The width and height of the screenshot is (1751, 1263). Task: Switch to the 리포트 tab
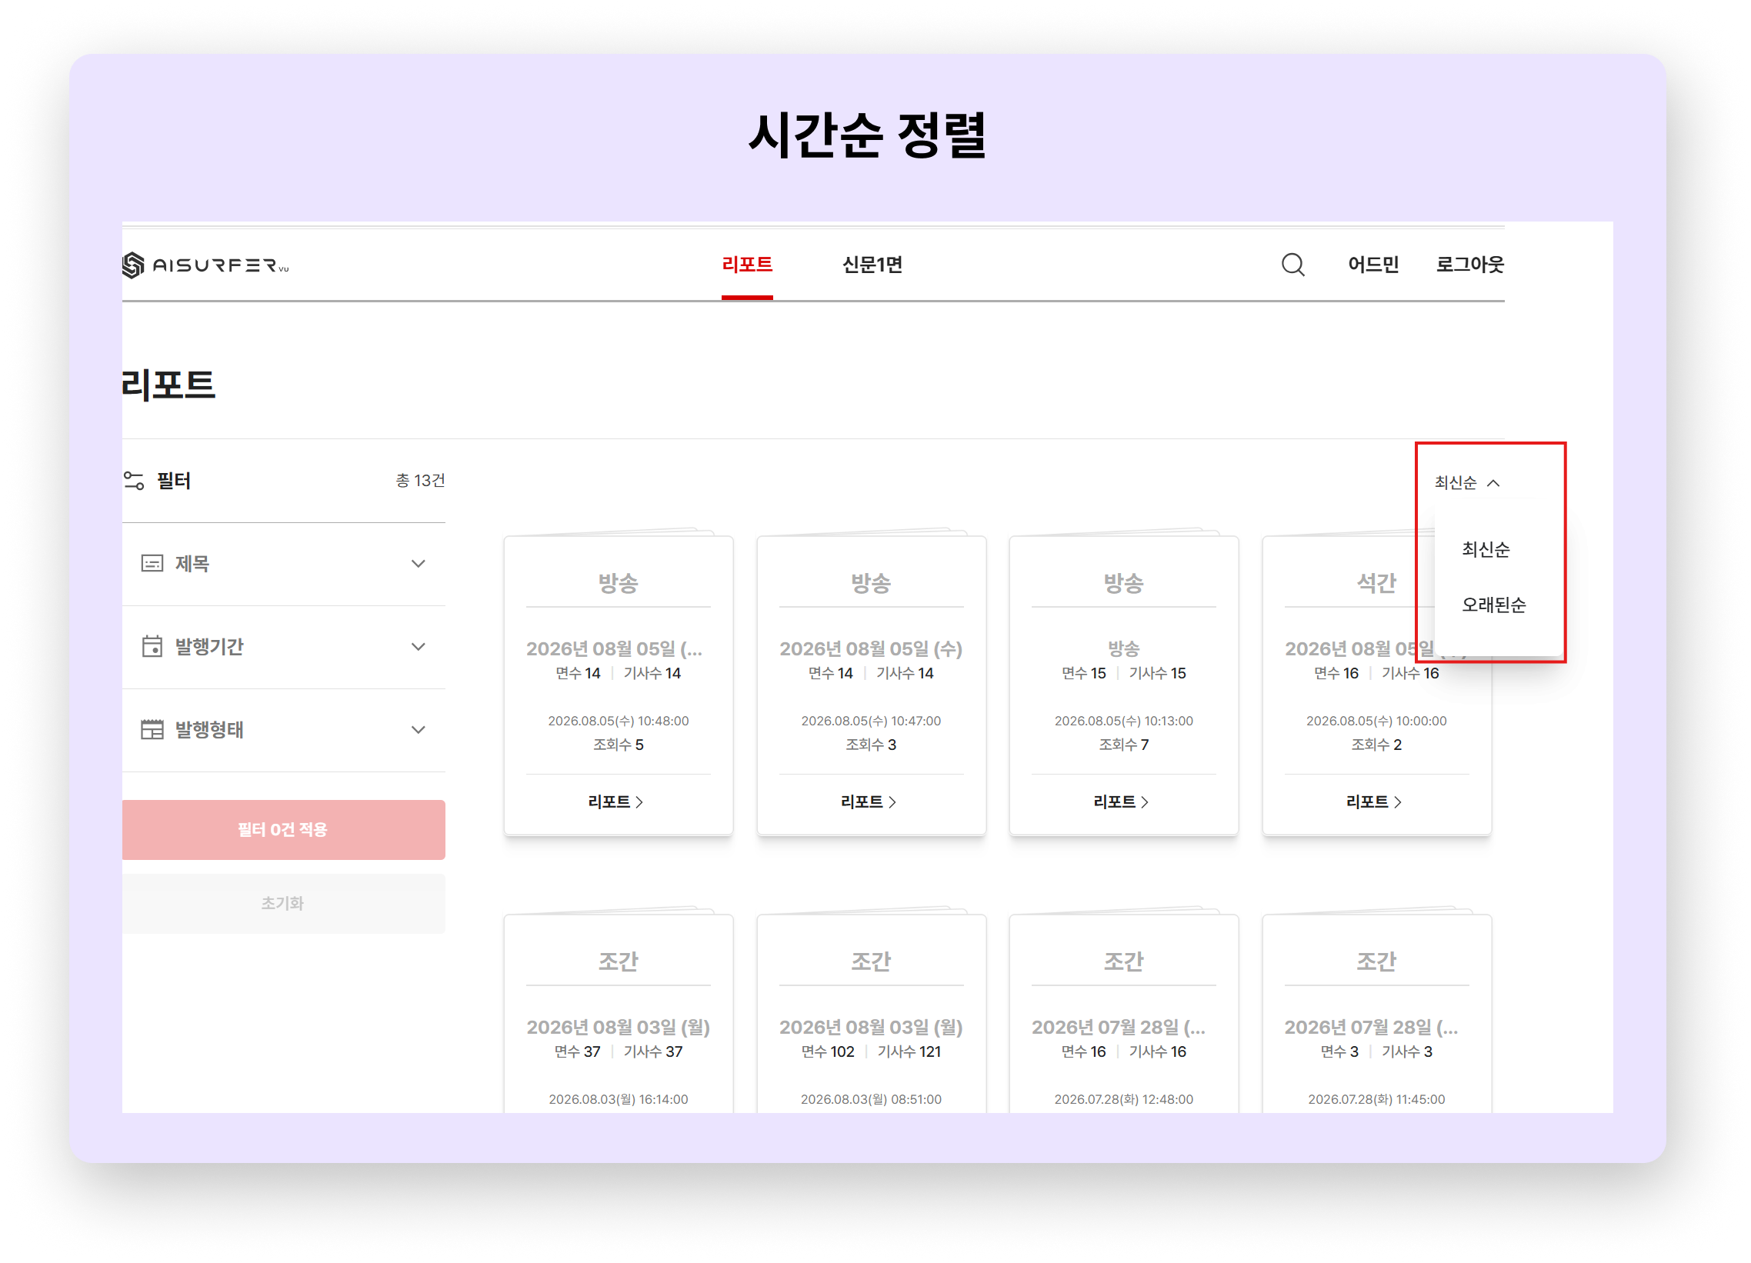746,265
